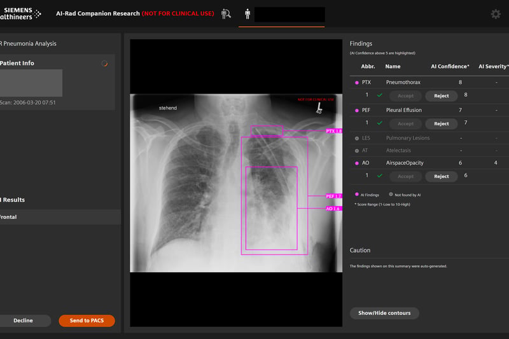Select the Pulmonary Lesions row name
Screen dimensions: 509x339
click(x=408, y=138)
